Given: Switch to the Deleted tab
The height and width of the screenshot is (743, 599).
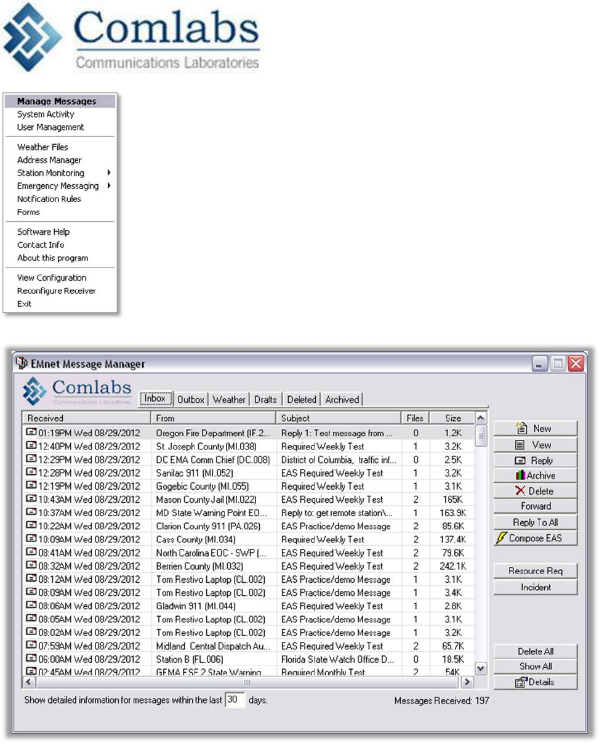Looking at the screenshot, I should click(x=302, y=399).
